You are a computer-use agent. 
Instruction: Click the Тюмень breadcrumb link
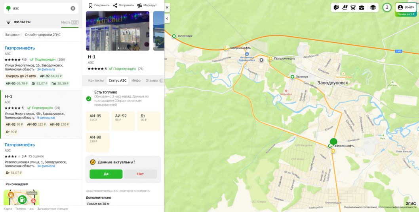pos(21,209)
